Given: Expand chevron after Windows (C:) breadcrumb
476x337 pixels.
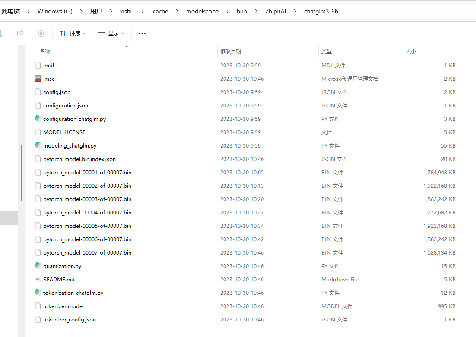Looking at the screenshot, I should [x=81, y=11].
